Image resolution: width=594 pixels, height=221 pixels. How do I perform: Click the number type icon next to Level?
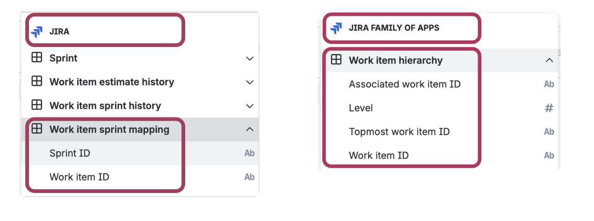tap(549, 108)
